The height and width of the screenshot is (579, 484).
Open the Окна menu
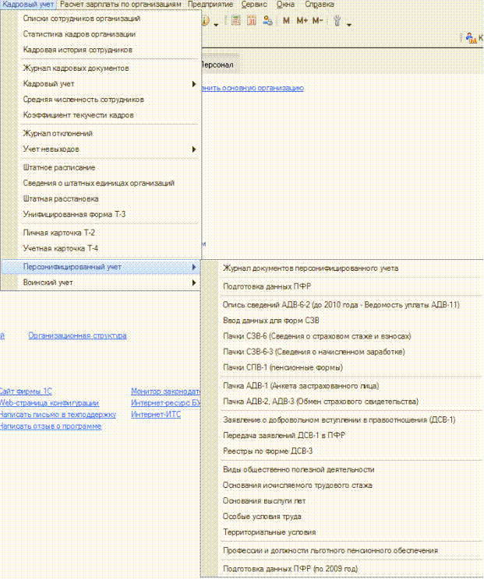(285, 5)
